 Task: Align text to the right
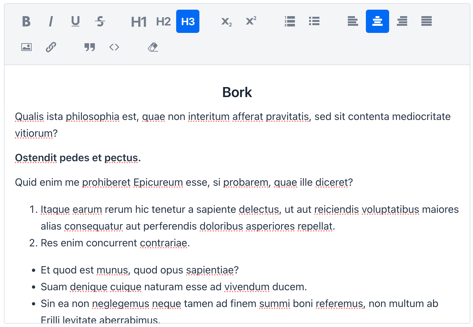402,21
